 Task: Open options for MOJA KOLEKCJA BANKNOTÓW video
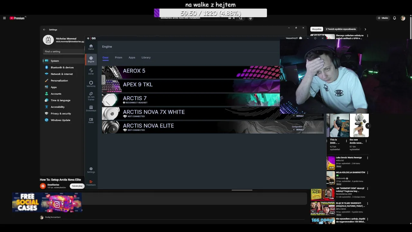coord(368,173)
